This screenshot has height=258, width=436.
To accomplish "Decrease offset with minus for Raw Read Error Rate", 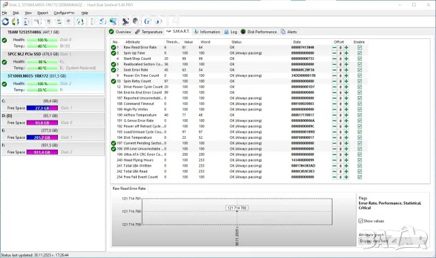I will [334, 48].
